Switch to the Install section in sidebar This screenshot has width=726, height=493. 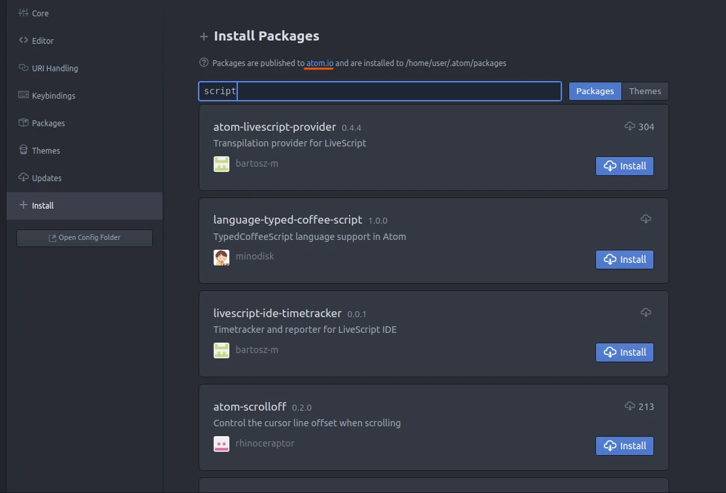coord(44,205)
